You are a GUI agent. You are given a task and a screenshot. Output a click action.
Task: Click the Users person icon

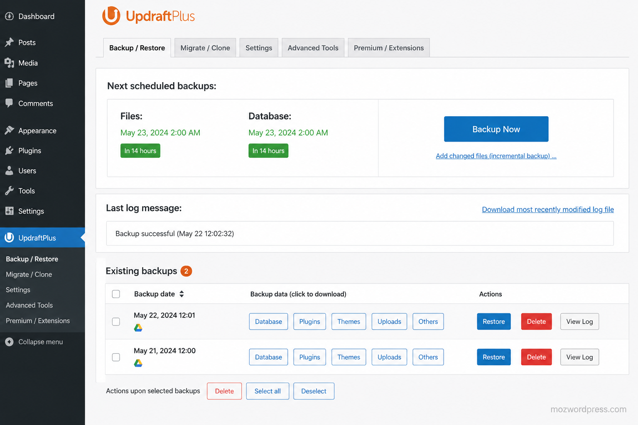point(9,171)
